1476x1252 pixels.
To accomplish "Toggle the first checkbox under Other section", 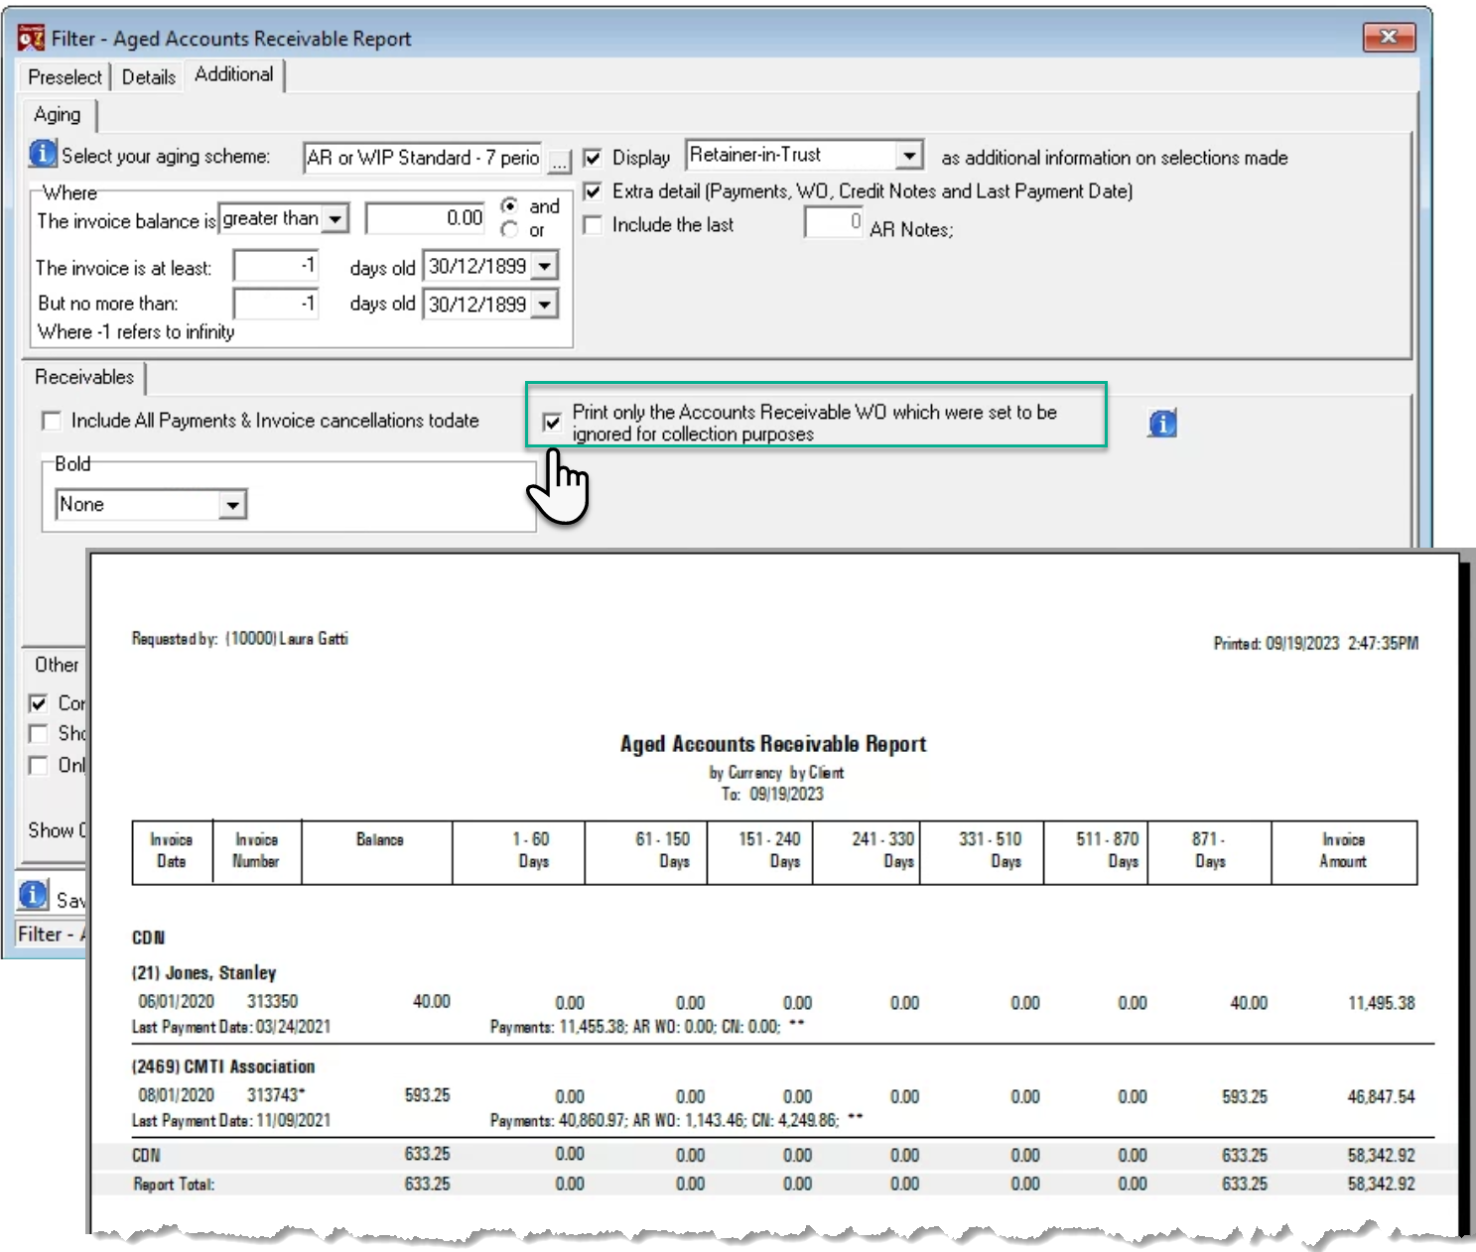I will [39, 703].
